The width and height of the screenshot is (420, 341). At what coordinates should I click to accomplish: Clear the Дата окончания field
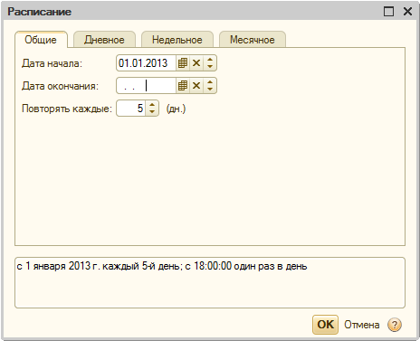click(196, 86)
